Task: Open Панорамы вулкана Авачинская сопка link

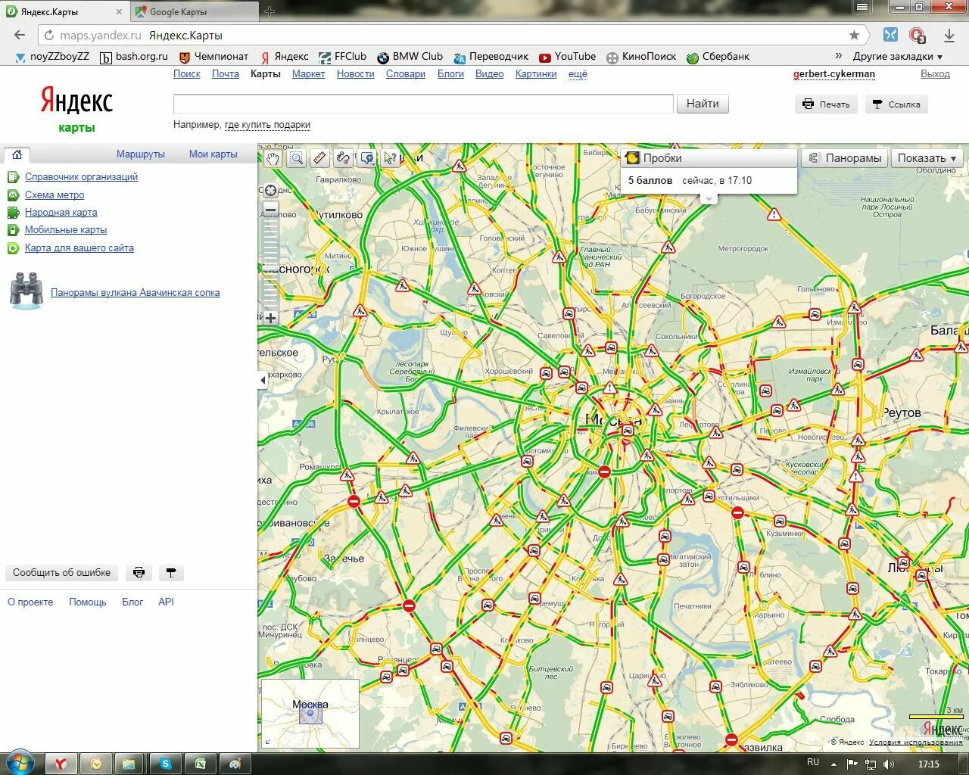Action: (x=136, y=293)
